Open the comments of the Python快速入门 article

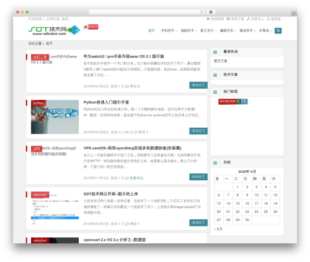(141, 132)
